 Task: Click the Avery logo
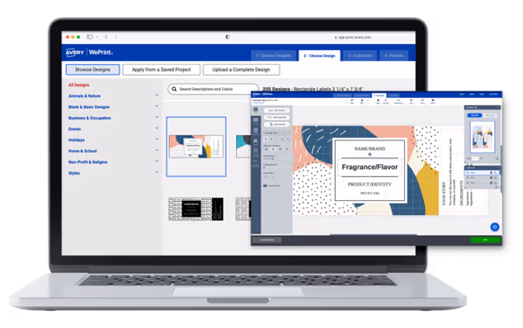[75, 53]
